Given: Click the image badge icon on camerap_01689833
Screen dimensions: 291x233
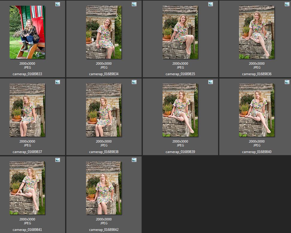Looking at the screenshot, I should pos(58,4).
